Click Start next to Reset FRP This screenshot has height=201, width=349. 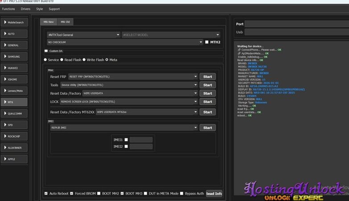(x=207, y=76)
